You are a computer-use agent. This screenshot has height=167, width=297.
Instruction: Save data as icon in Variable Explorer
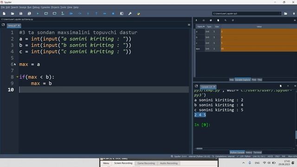coord(211,20)
